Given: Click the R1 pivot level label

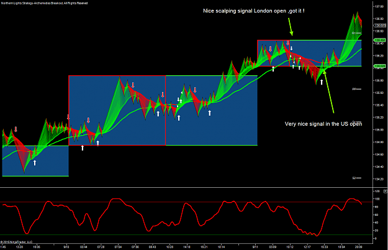Looking at the screenshot, I should pos(354,33).
